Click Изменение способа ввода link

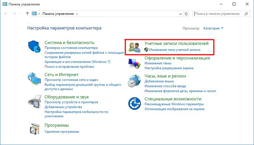click(165, 86)
